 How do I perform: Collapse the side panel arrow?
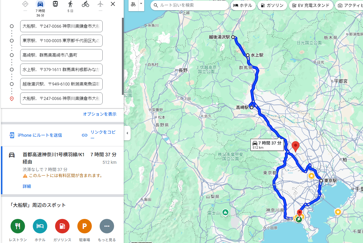[x=127, y=133]
